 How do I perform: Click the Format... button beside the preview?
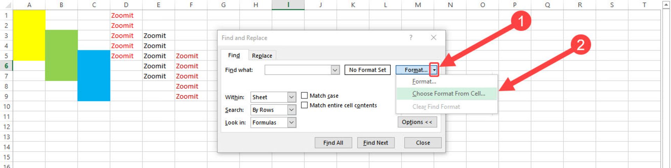point(413,70)
